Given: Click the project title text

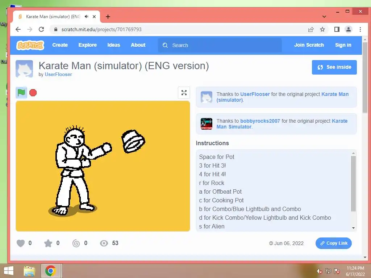Looking at the screenshot, I should pos(124,66).
